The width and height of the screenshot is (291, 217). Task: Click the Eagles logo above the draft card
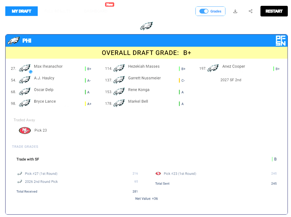[146, 26]
